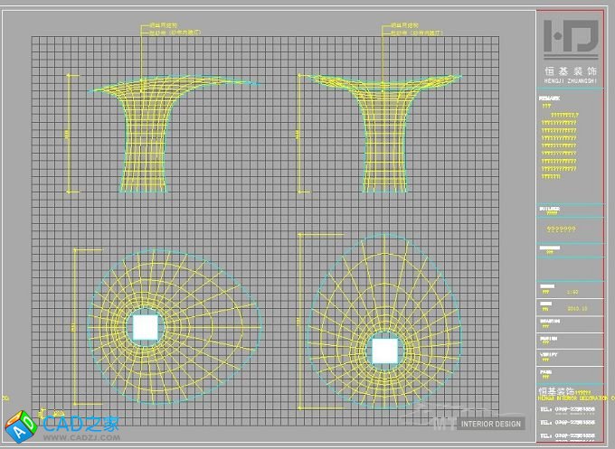Click the 1:40 scale value
This screenshot has height=449, width=615.
(572, 292)
